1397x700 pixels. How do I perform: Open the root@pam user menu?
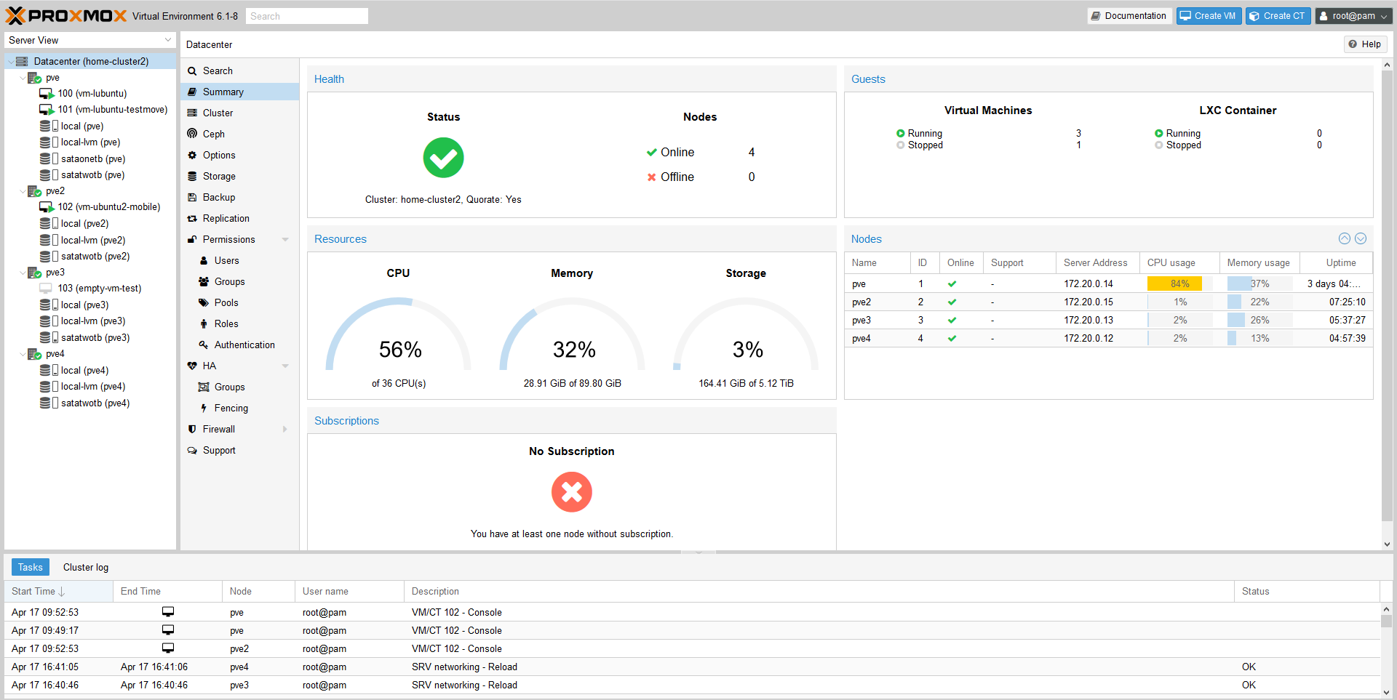point(1353,15)
